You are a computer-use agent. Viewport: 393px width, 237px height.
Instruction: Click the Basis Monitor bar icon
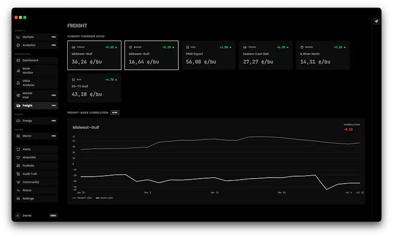(18, 71)
